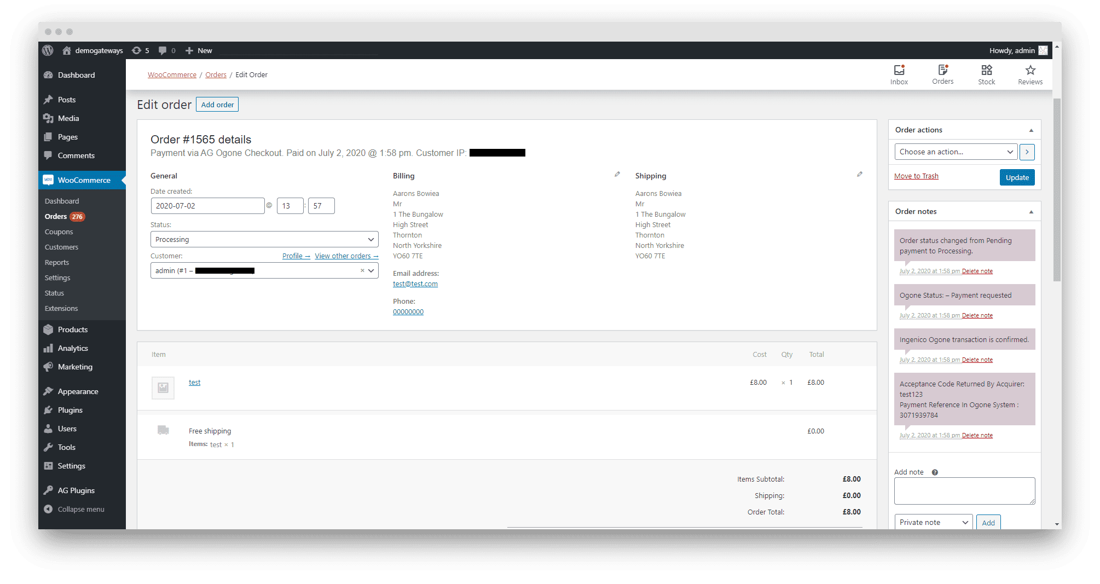This screenshot has height=584, width=1100.
Task: Open the Stock activity panel icon
Action: pos(987,74)
